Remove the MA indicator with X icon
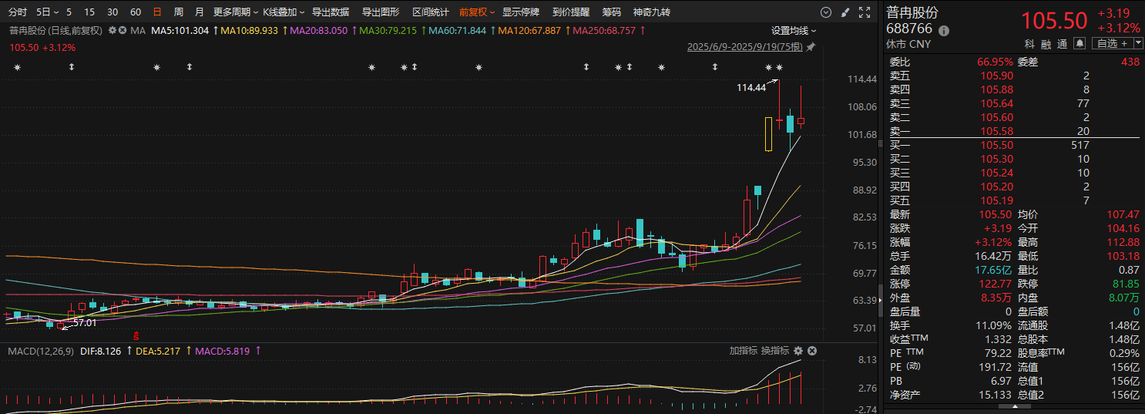 coord(123,30)
